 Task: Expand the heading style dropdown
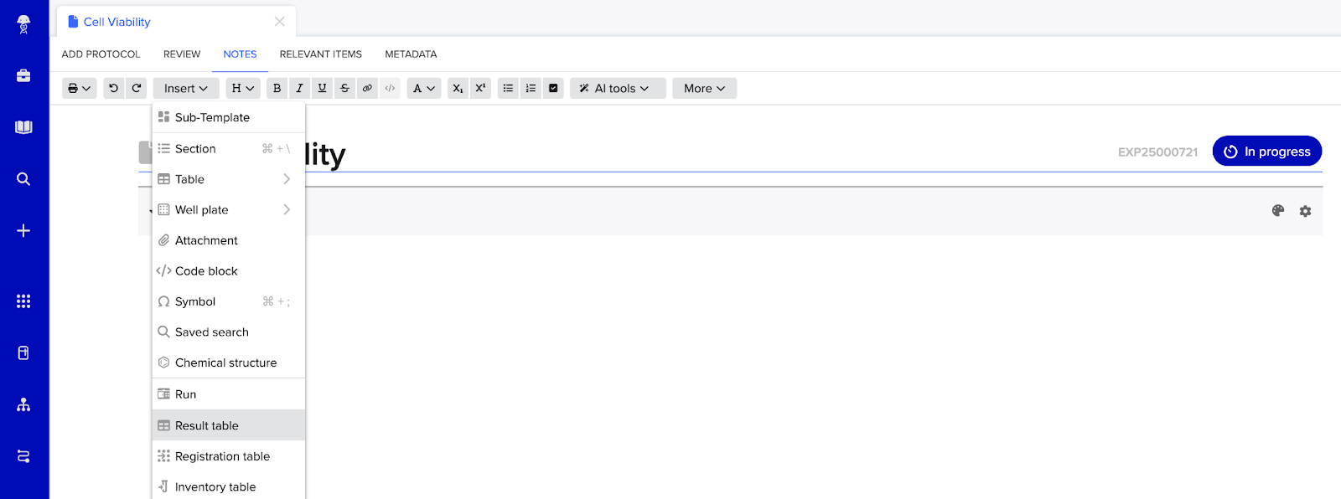(x=242, y=88)
